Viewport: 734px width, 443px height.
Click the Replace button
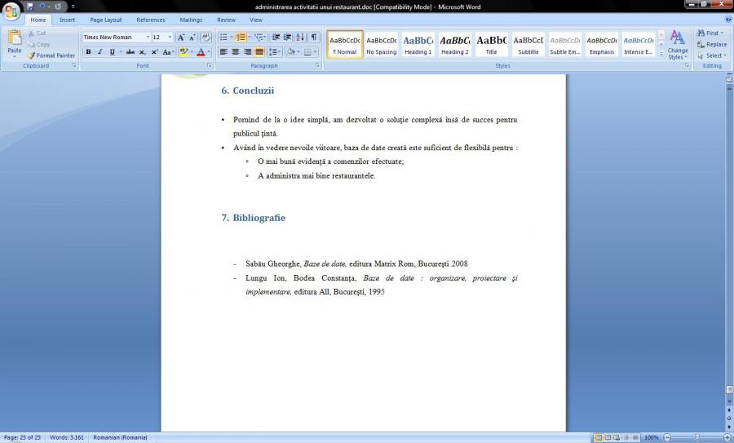(711, 45)
